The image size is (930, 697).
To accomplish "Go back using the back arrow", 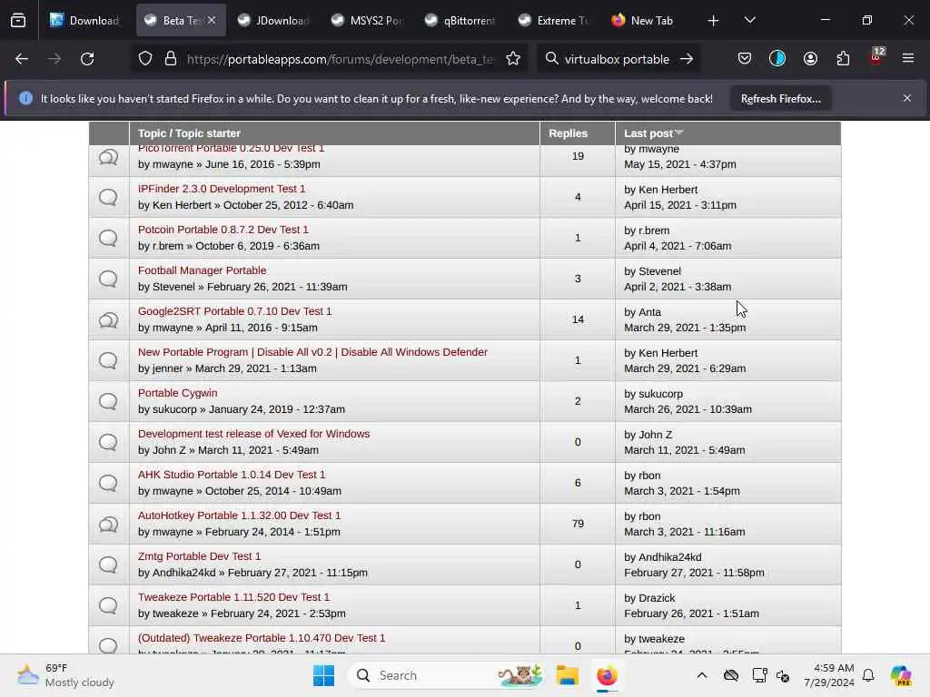I will (x=22, y=59).
